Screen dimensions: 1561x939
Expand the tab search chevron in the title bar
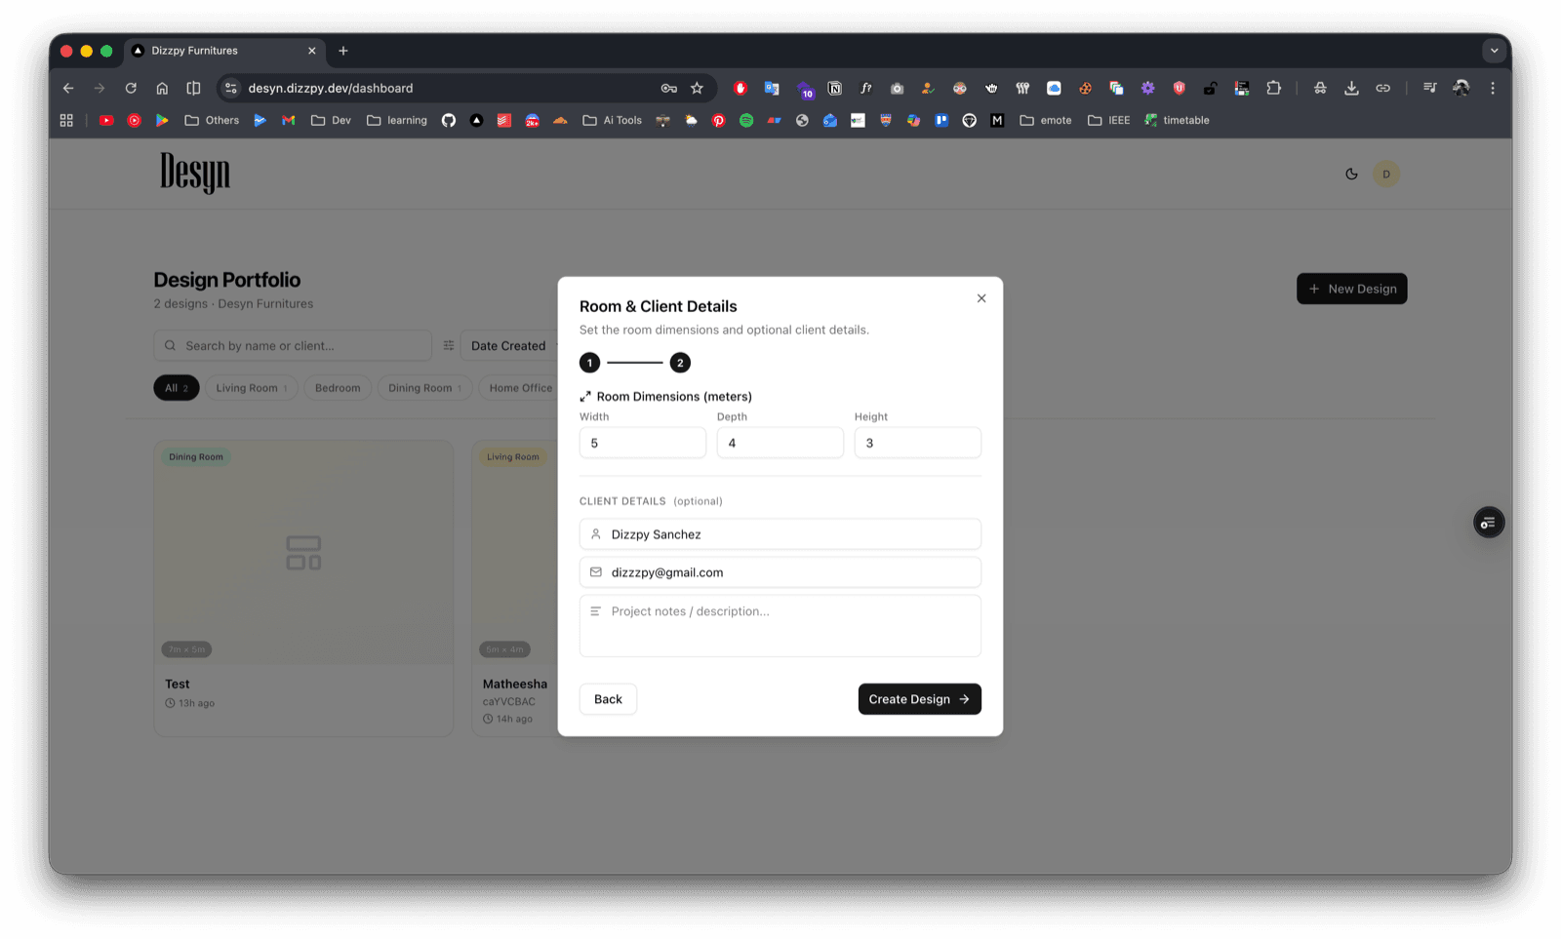[1494, 51]
